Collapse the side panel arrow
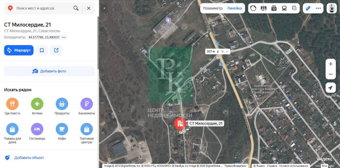Image resolution: width=340 pixels, height=168 pixels. click(x=104, y=8)
